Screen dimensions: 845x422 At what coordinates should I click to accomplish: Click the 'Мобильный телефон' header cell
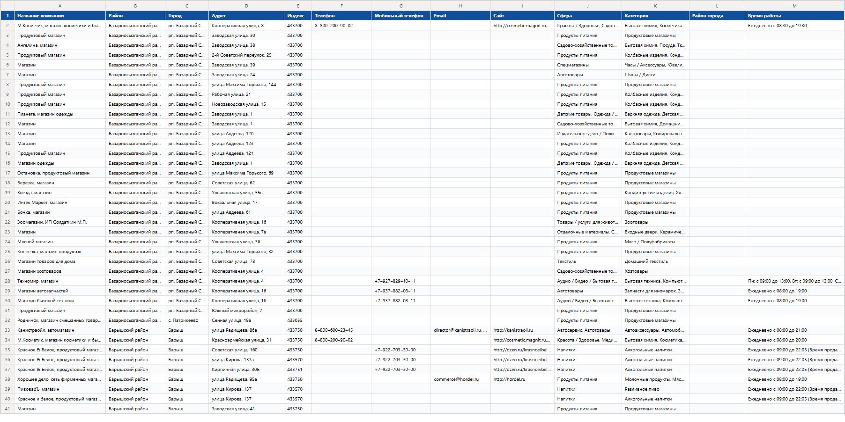coord(401,16)
